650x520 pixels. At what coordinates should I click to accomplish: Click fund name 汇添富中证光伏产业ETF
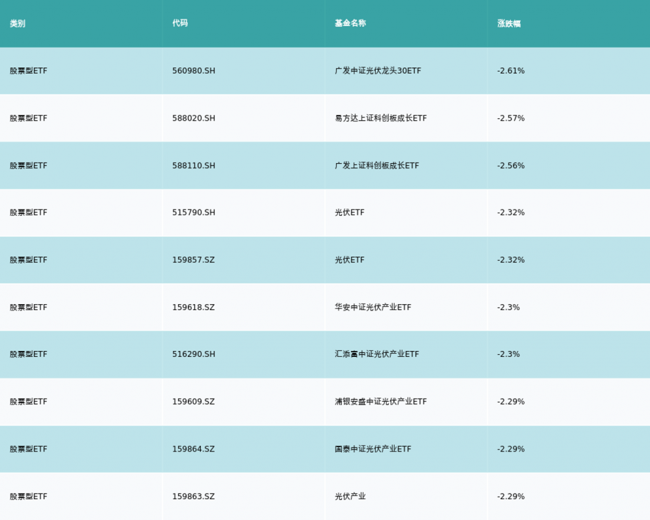pos(377,354)
